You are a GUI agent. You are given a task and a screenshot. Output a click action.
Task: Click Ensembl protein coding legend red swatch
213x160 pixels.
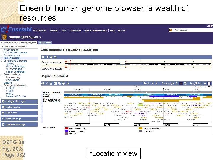coord(67,128)
